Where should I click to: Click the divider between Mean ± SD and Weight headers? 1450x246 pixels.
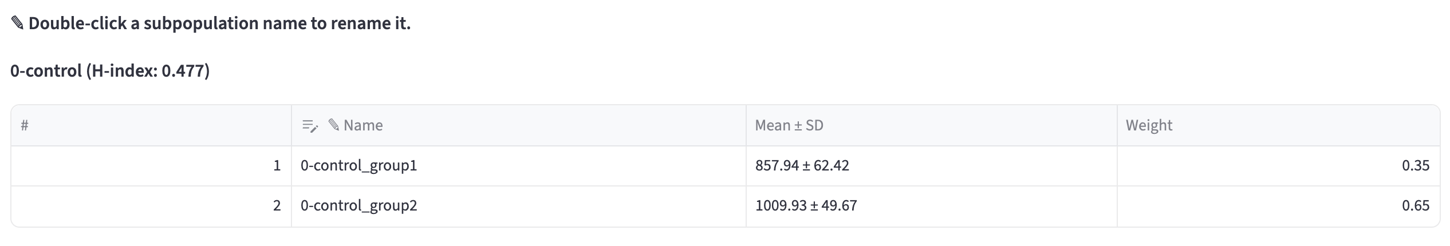click(1117, 125)
